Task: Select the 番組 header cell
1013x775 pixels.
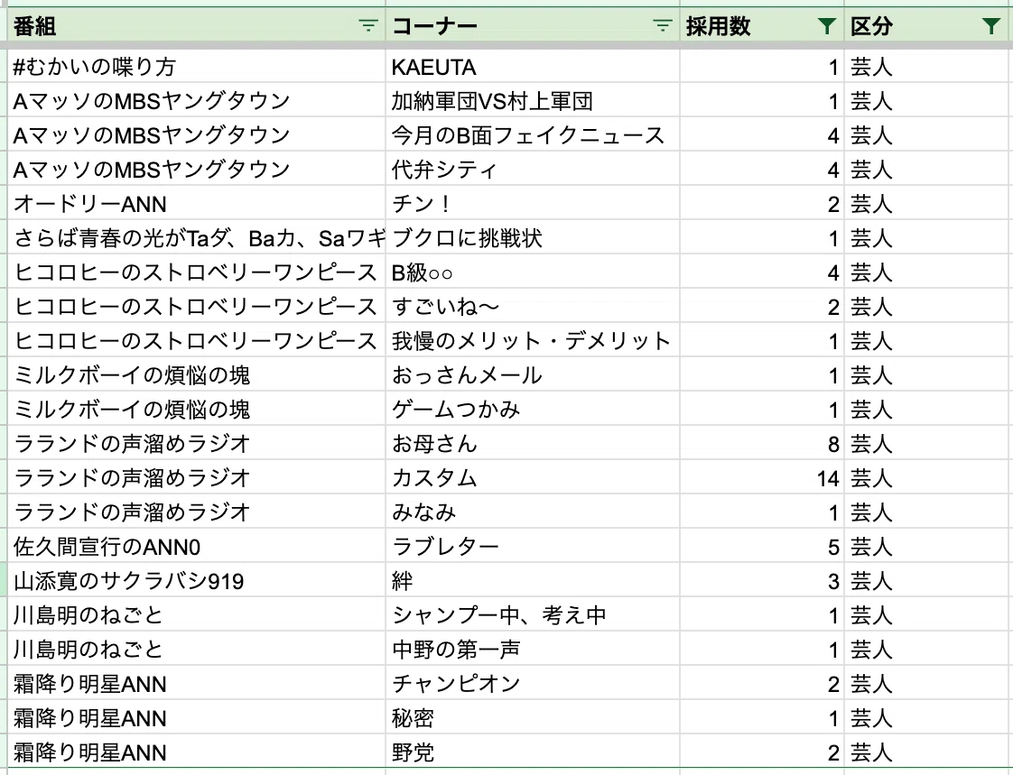Action: 197,26
